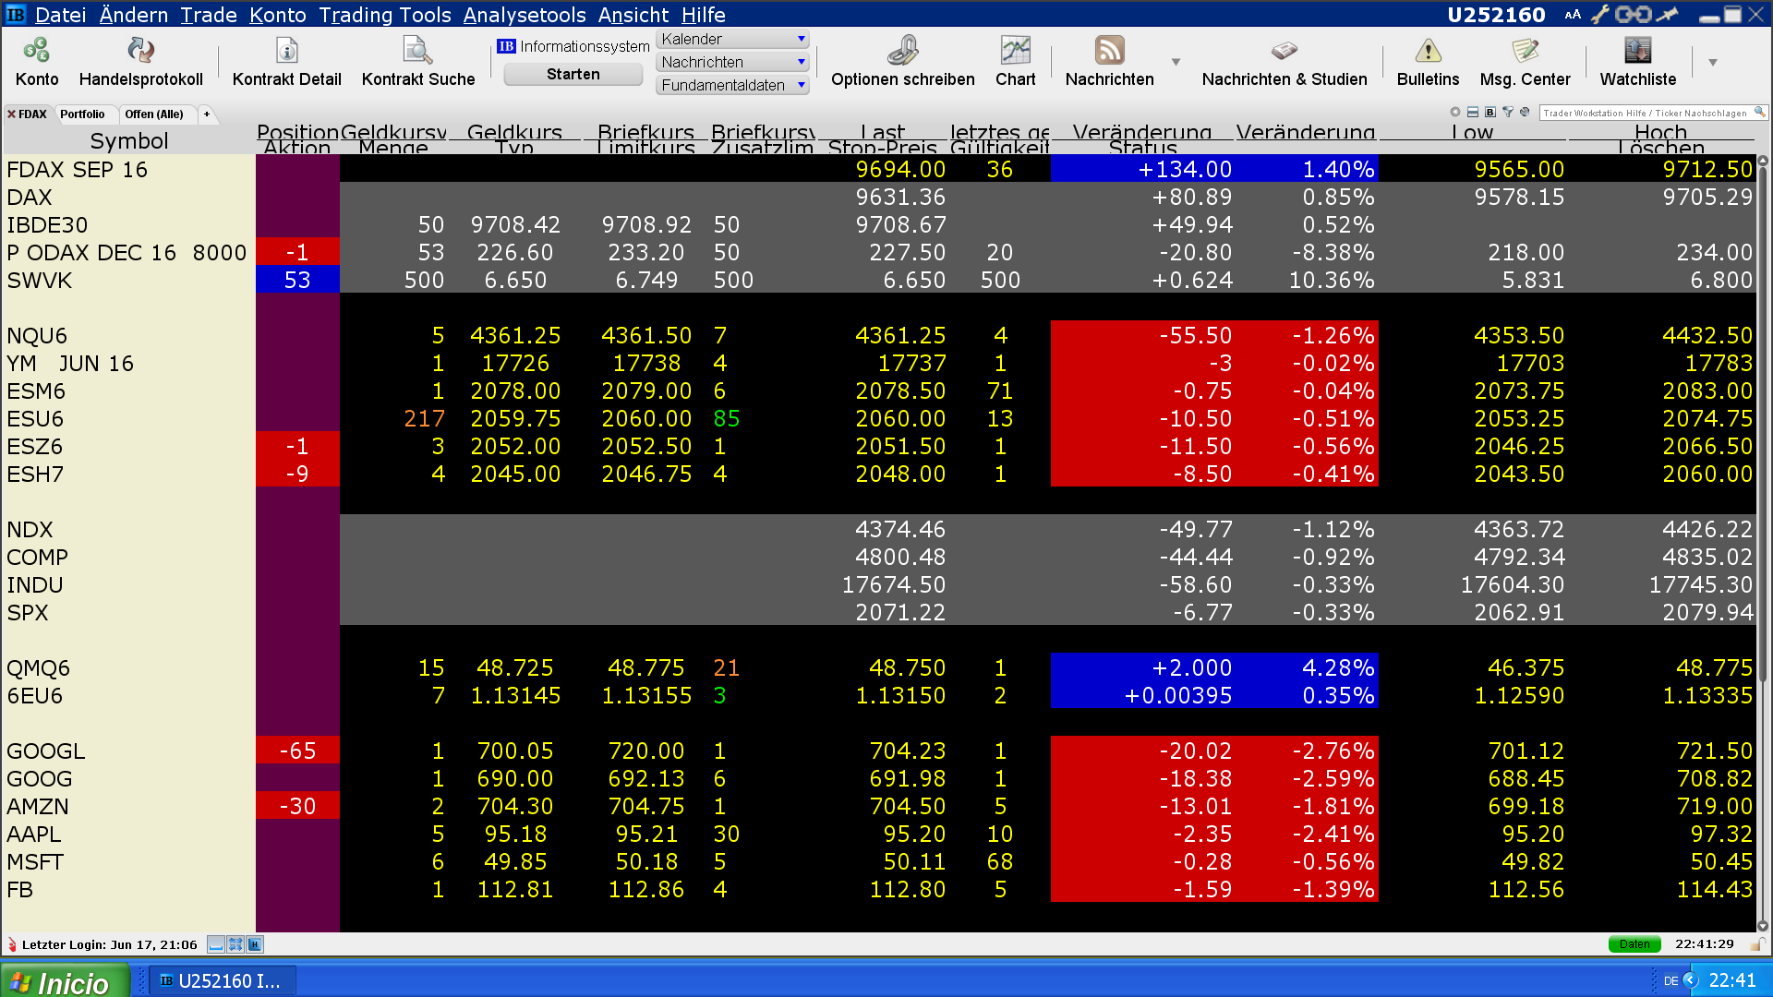
Task: Switch to the Portfolio tab
Action: 82,114
